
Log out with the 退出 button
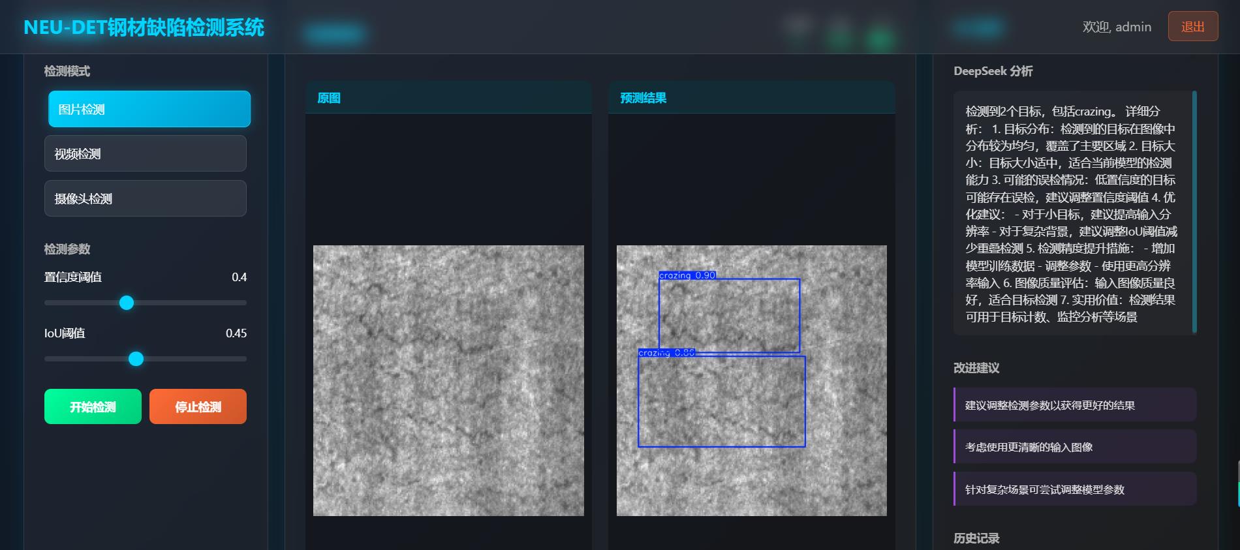pos(1192,27)
